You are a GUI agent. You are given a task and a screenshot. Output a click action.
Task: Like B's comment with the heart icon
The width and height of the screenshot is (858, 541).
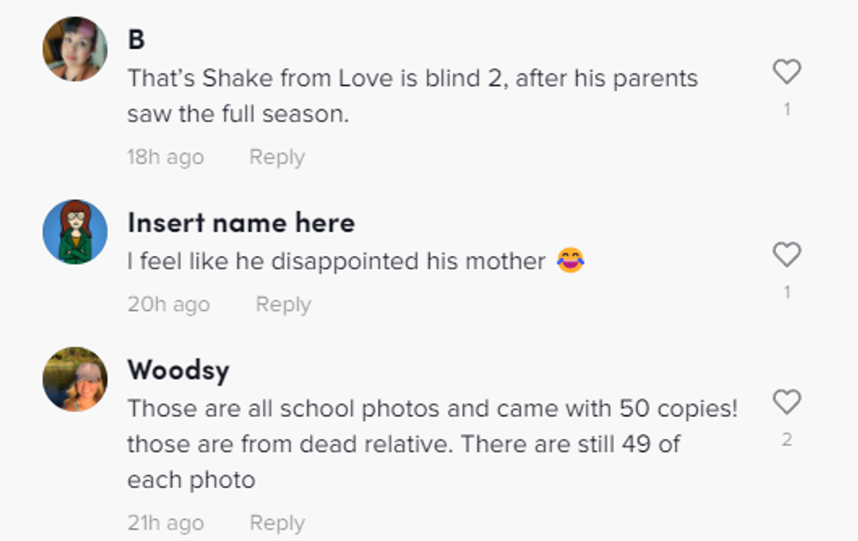click(786, 72)
